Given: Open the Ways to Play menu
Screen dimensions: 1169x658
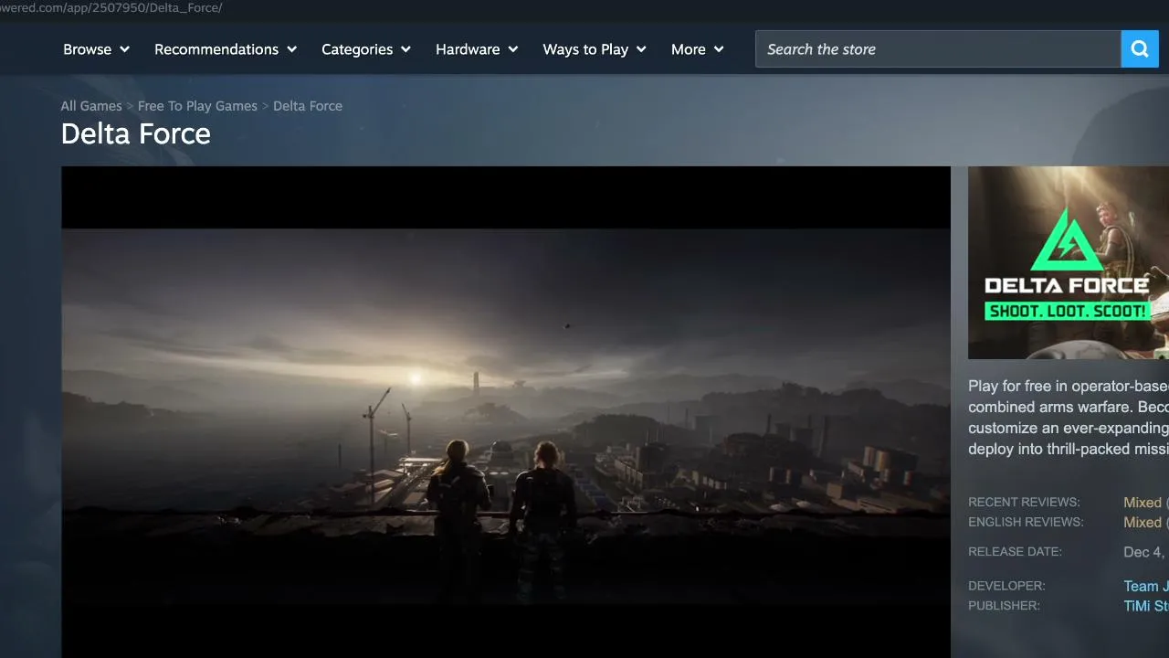Looking at the screenshot, I should 595,49.
